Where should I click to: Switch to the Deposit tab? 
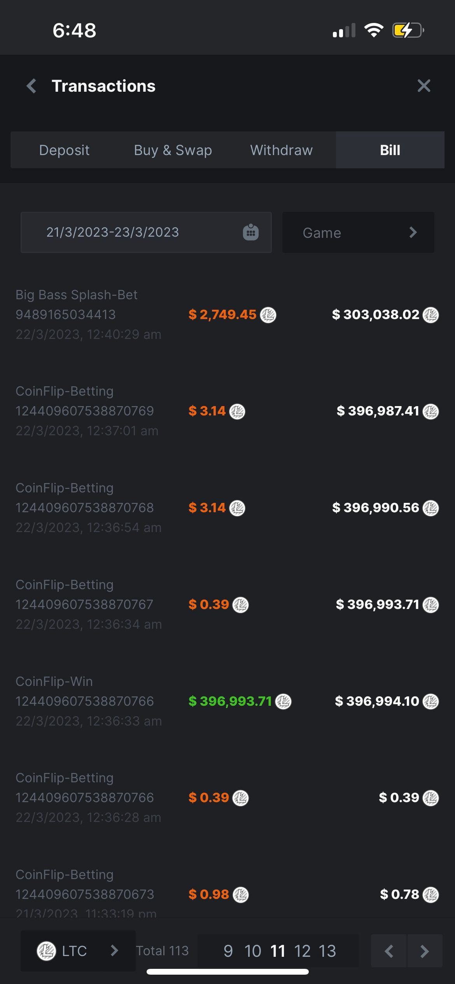tap(64, 150)
